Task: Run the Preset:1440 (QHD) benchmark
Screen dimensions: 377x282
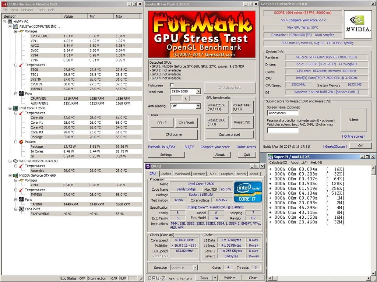Action: 242,107
